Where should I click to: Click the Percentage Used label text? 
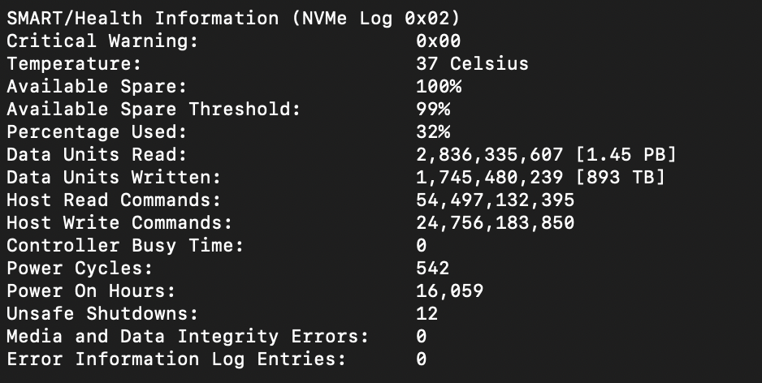point(97,132)
